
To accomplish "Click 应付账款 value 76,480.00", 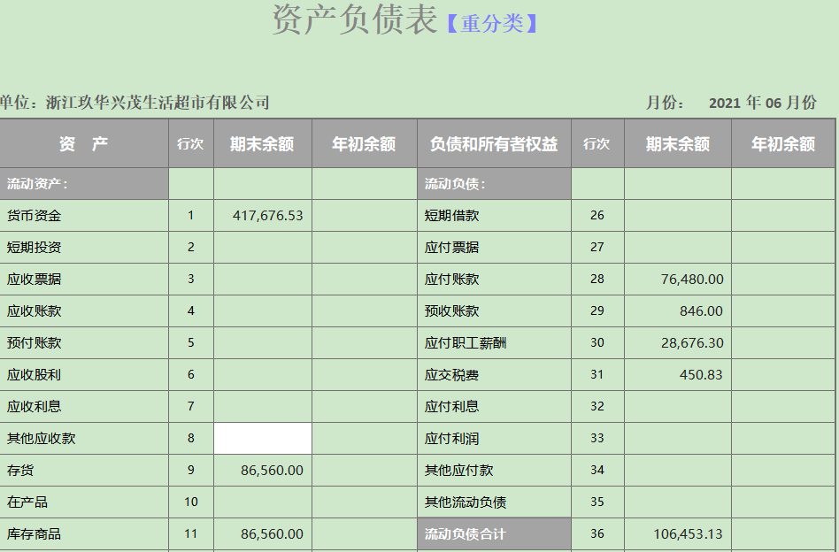I will (x=692, y=280).
